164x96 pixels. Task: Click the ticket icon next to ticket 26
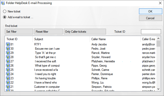[x=8, y=65]
